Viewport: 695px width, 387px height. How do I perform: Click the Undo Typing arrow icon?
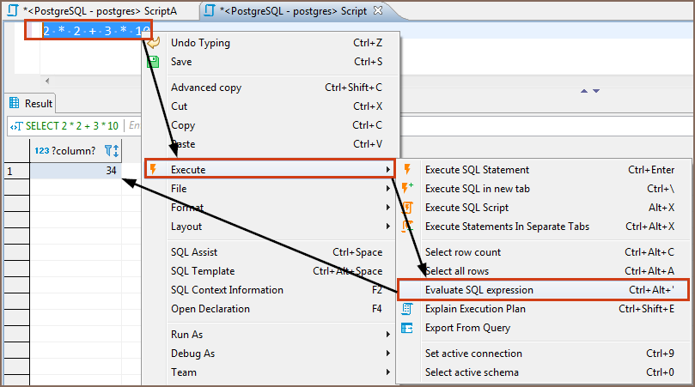(154, 43)
